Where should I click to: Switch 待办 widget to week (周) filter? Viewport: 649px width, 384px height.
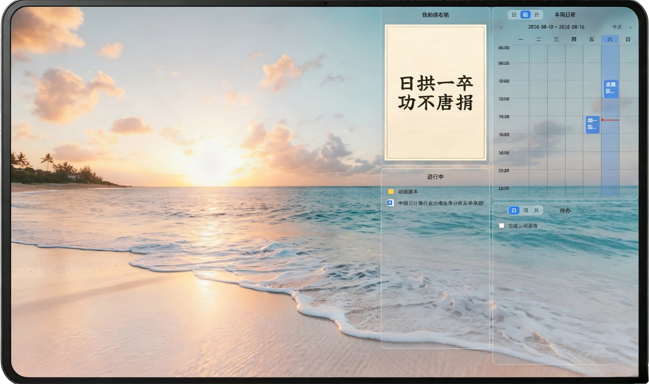(x=526, y=211)
